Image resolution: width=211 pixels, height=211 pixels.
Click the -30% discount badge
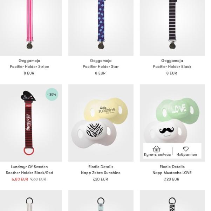click(x=52, y=94)
